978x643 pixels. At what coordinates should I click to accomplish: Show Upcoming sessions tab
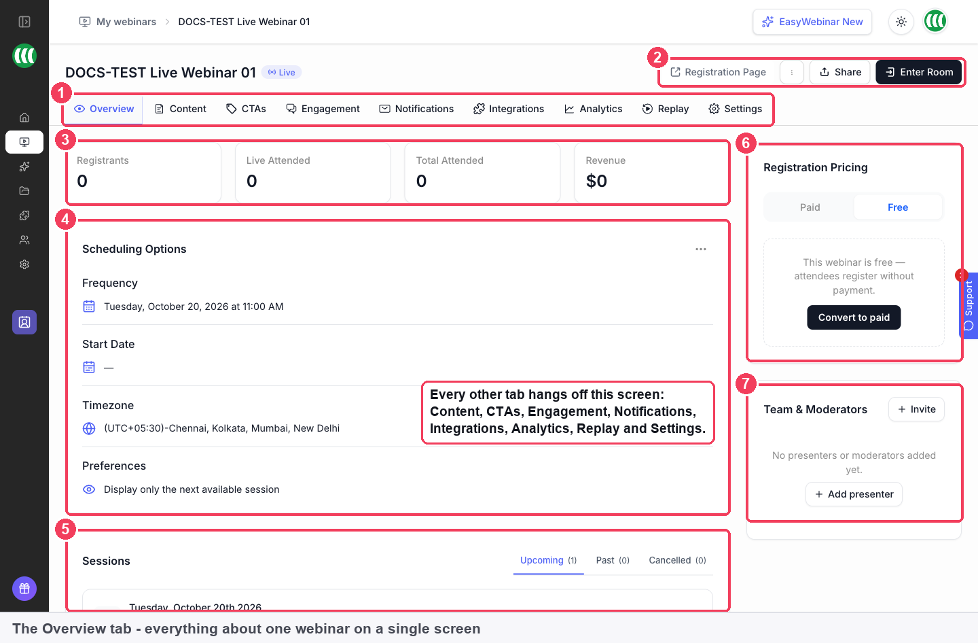click(x=548, y=561)
